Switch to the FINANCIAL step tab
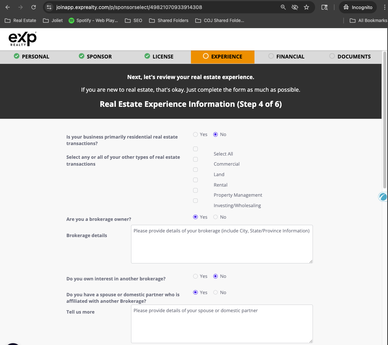The width and height of the screenshot is (388, 345). click(x=286, y=56)
